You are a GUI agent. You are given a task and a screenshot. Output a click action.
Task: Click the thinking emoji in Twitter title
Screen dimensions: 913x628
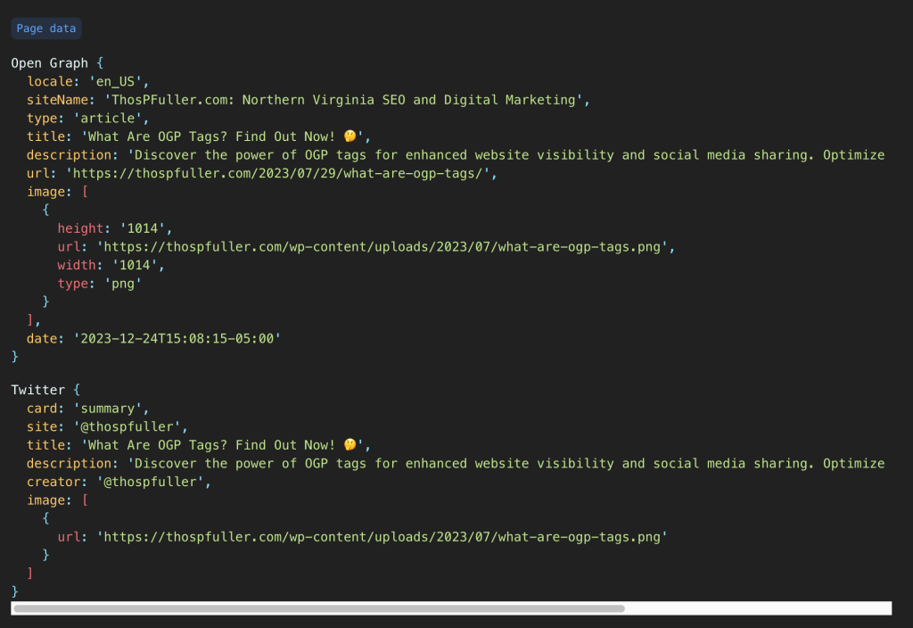coord(350,444)
